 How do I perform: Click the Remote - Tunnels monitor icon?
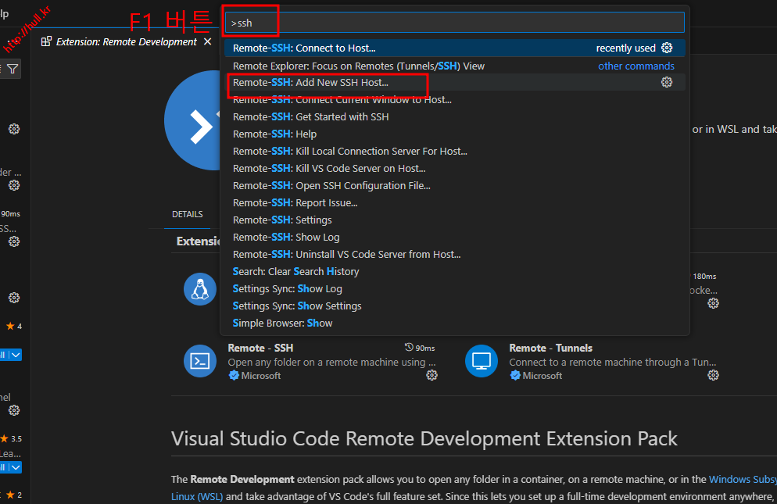pyautogui.click(x=481, y=360)
